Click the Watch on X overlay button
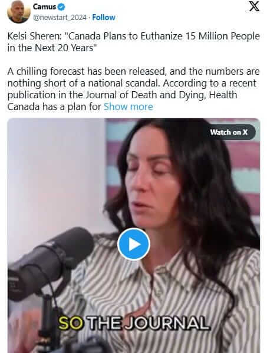 tap(229, 132)
